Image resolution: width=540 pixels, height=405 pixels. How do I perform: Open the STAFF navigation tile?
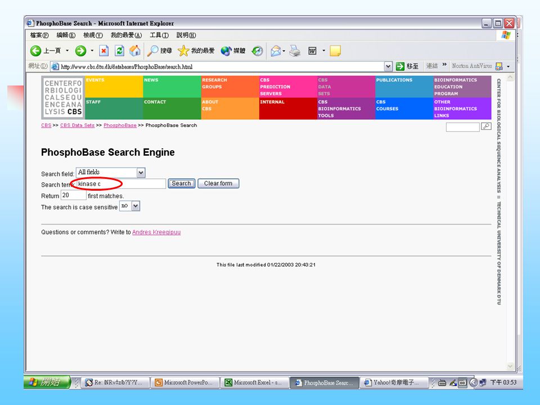point(114,109)
